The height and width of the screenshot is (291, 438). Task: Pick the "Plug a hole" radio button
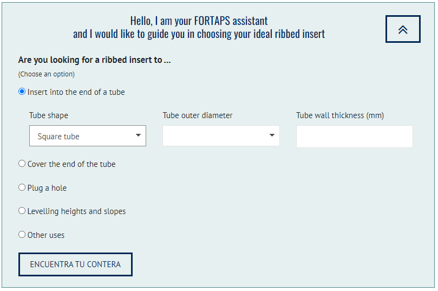click(x=22, y=187)
